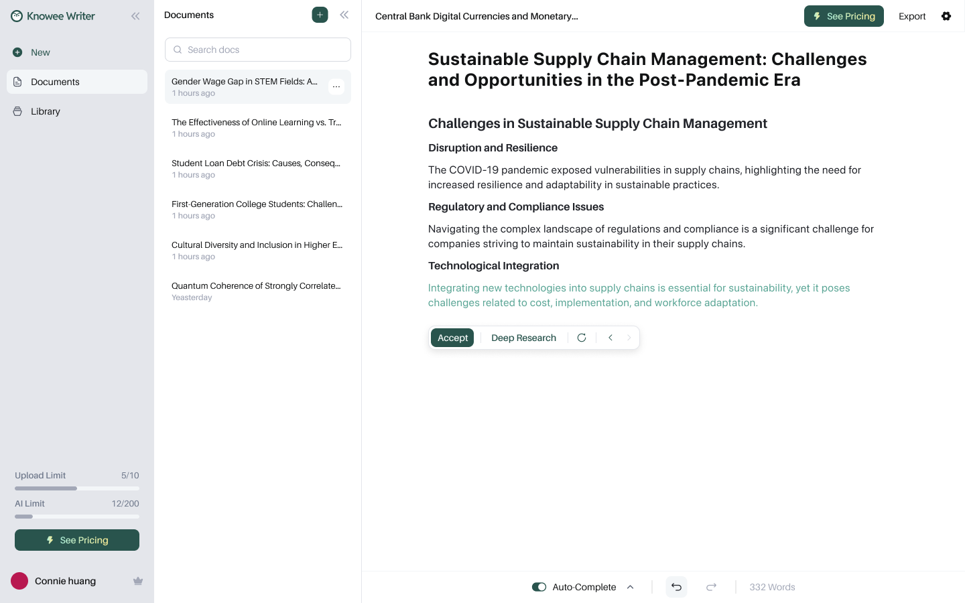
Task: Click the Search docs field
Action: tap(258, 50)
